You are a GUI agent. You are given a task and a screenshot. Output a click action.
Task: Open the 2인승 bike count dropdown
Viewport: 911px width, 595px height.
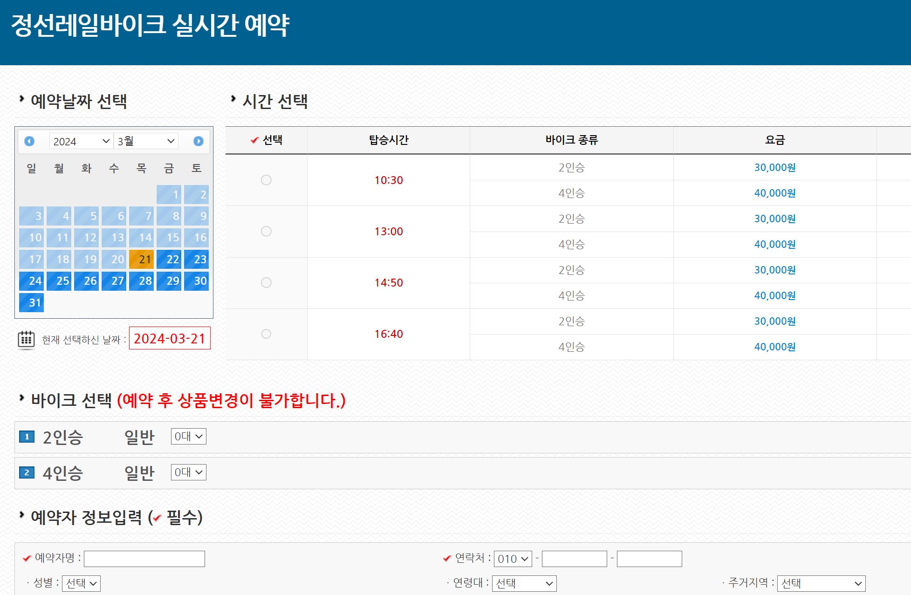(x=188, y=437)
